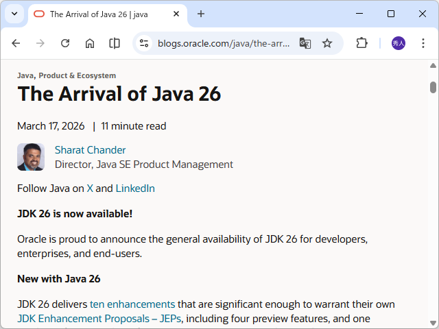Click the vertical scrollbar thumb
This screenshot has height=329, width=439.
[433, 87]
